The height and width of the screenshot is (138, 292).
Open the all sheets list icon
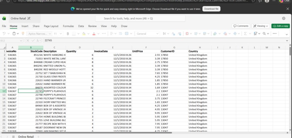[13, 137]
